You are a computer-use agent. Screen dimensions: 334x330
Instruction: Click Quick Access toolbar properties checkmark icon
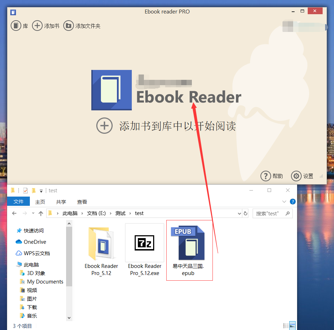tap(25, 191)
